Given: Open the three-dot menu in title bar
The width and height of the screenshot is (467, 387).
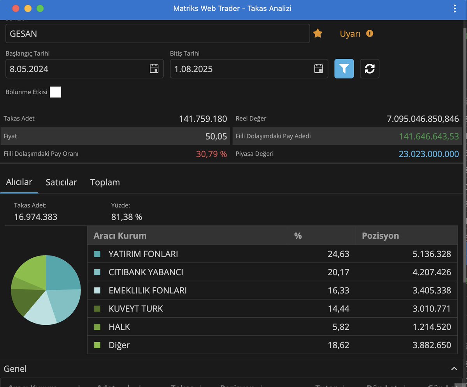Looking at the screenshot, I should 455,9.
